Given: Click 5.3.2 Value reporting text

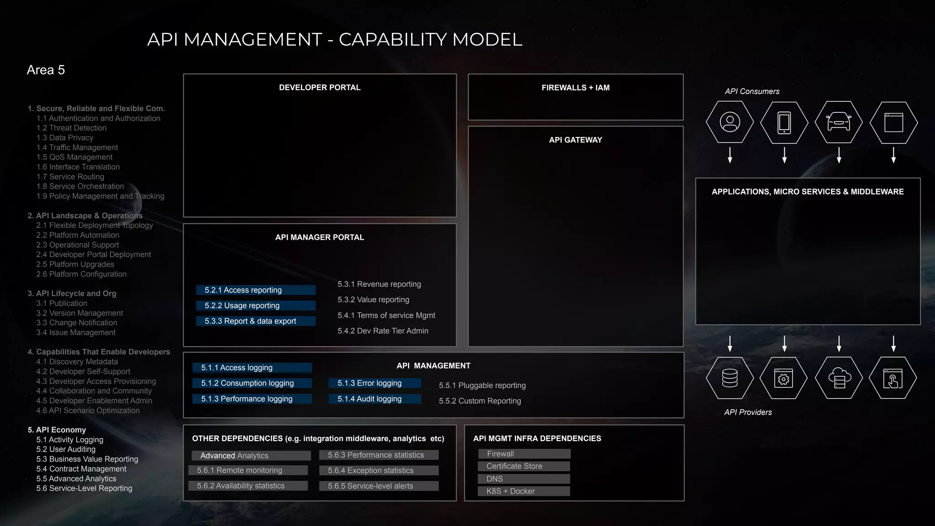Looking at the screenshot, I should (373, 300).
